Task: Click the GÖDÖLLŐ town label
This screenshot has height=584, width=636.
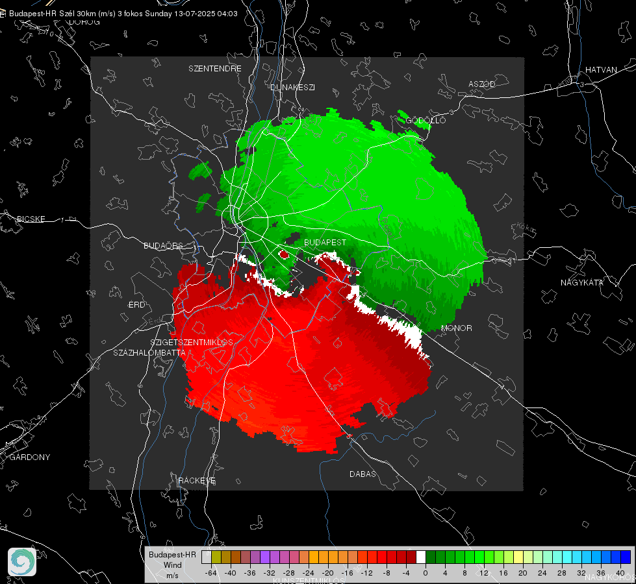Action: (426, 120)
